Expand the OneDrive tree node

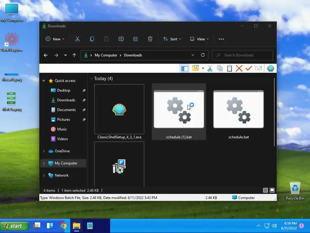point(44,151)
